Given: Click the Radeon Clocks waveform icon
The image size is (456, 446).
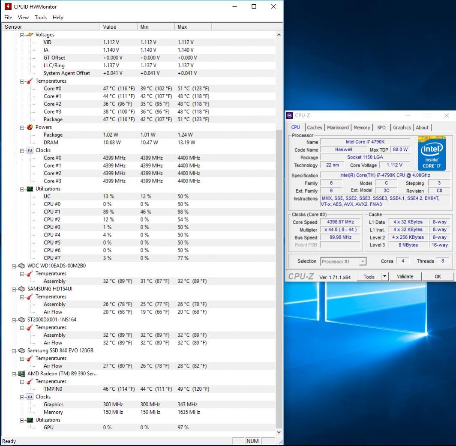Looking at the screenshot, I should [30, 397].
